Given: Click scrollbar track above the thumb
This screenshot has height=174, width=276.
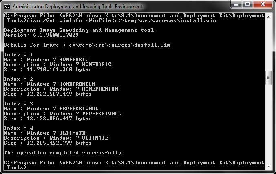Looking at the screenshot, I should [x=268, y=45].
